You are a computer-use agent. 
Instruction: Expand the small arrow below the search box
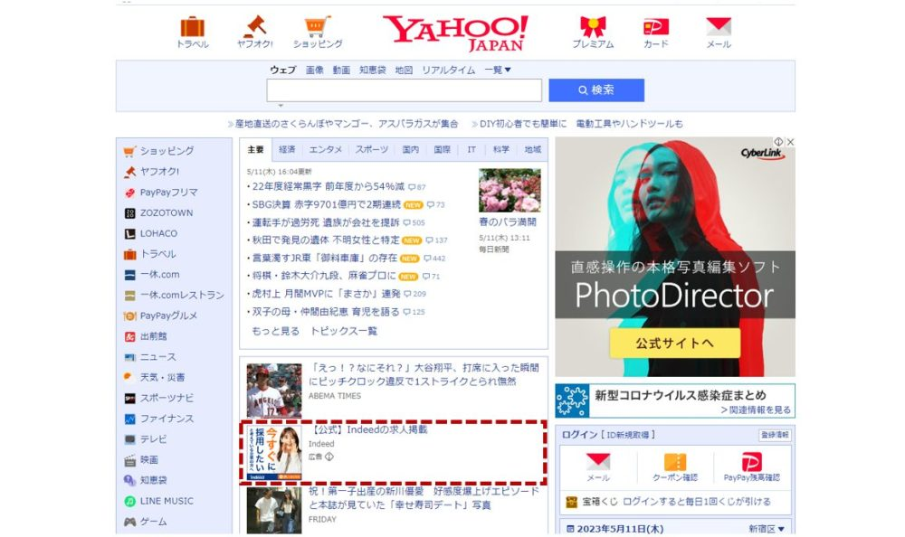(x=281, y=106)
